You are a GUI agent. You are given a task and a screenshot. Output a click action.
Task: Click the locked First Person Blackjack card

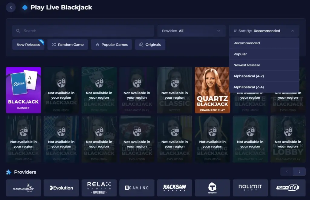tap(99, 90)
